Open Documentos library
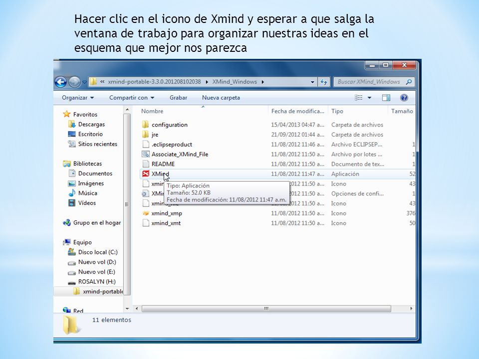This screenshot has width=479, height=359. [95, 174]
